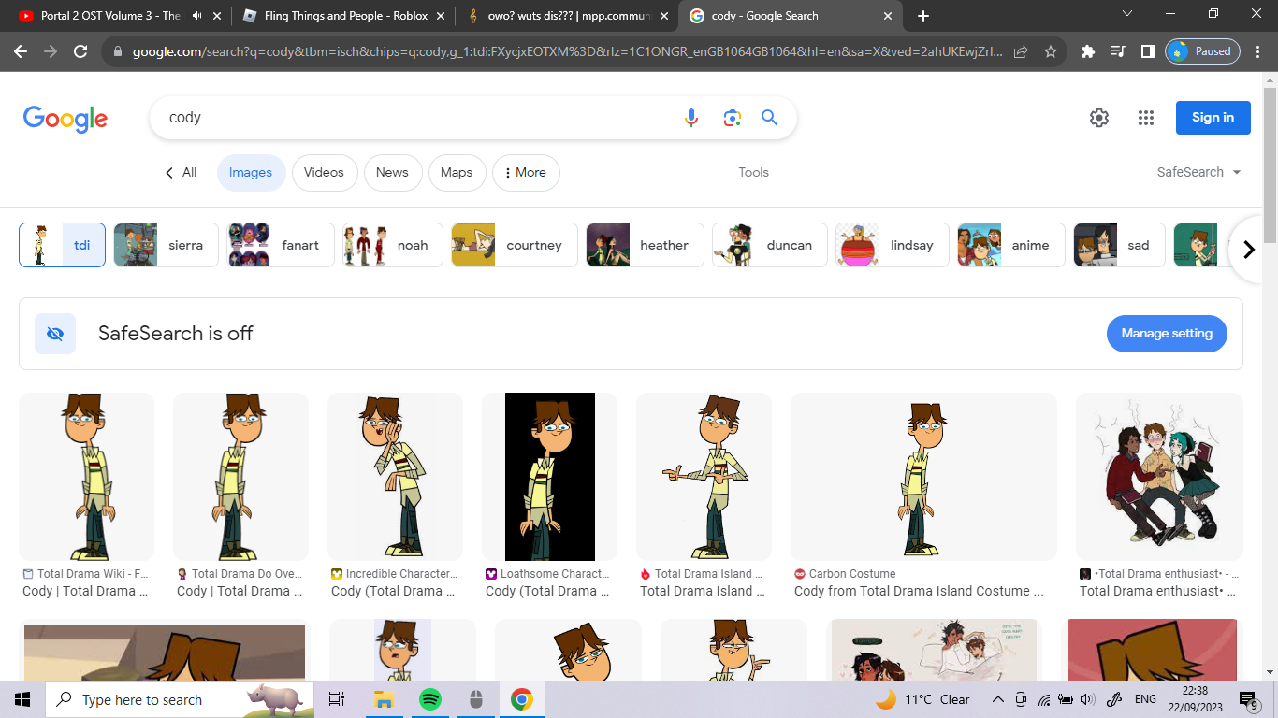Go back to the previous page
The width and height of the screenshot is (1278, 718).
point(21,52)
